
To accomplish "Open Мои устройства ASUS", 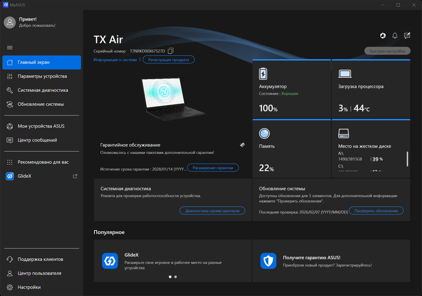I will [42, 126].
